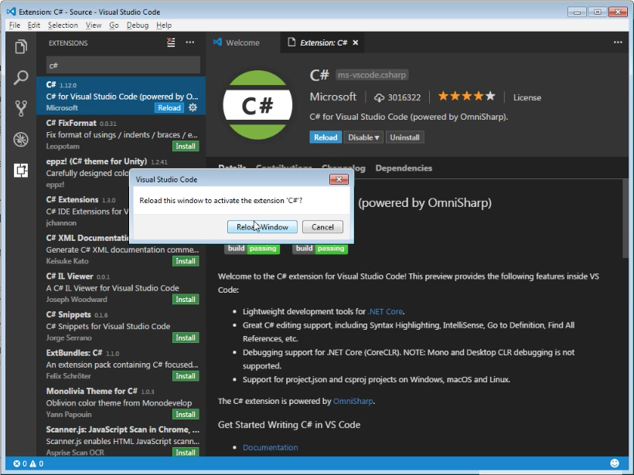Click the first build passing badge
634x475 pixels.
(252, 249)
